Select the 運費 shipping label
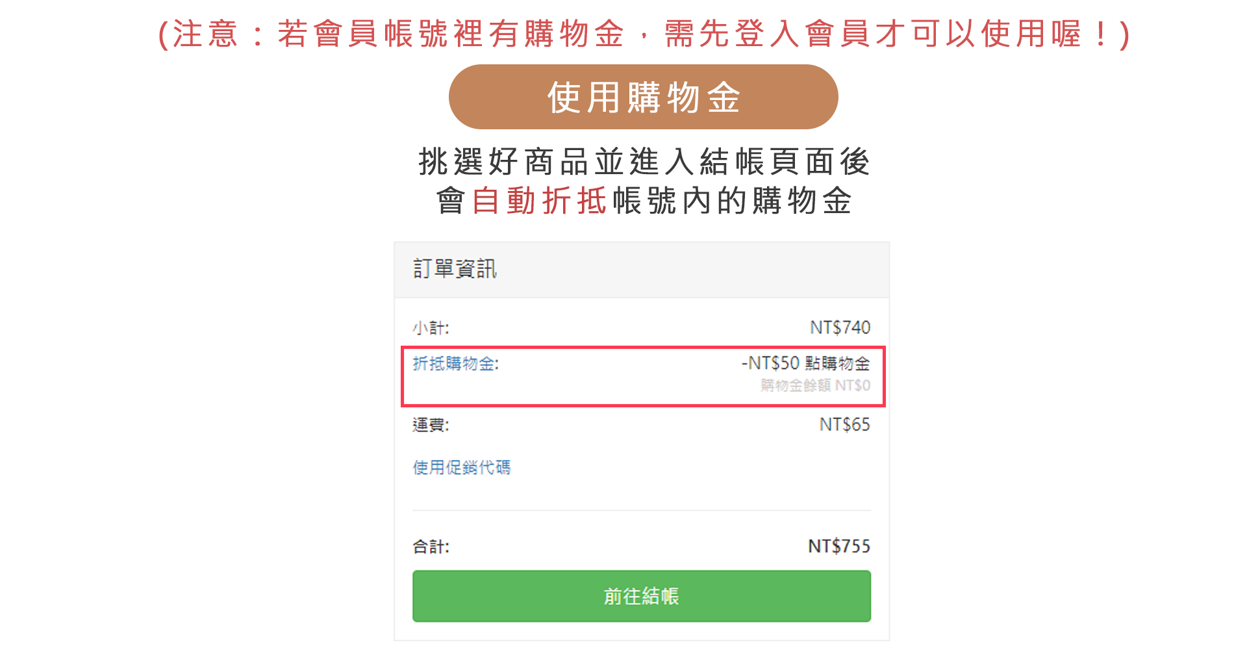 coord(431,425)
